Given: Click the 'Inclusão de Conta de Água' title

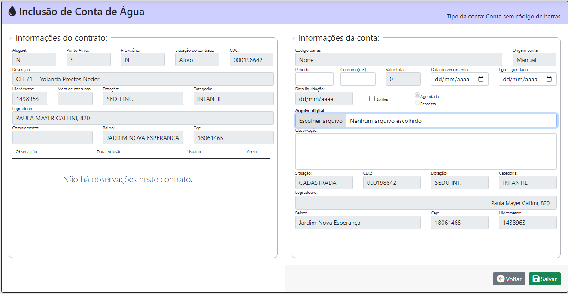Looking at the screenshot, I should point(82,12).
